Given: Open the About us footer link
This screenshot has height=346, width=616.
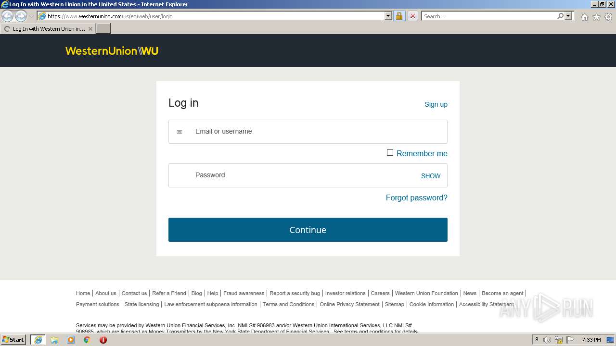Looking at the screenshot, I should tap(106, 293).
